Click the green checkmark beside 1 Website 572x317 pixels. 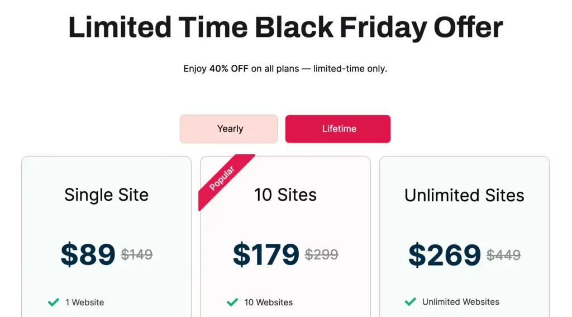click(54, 302)
